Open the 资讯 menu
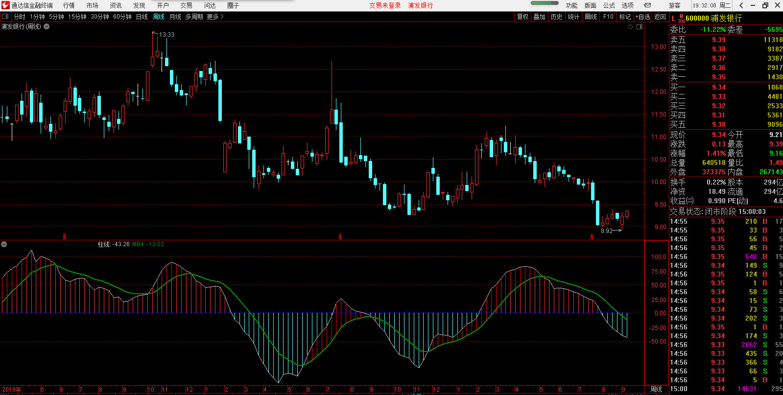783x395 pixels. [116, 5]
